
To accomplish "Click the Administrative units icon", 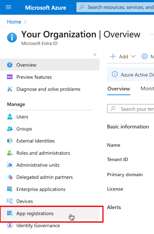I will tap(10, 165).
